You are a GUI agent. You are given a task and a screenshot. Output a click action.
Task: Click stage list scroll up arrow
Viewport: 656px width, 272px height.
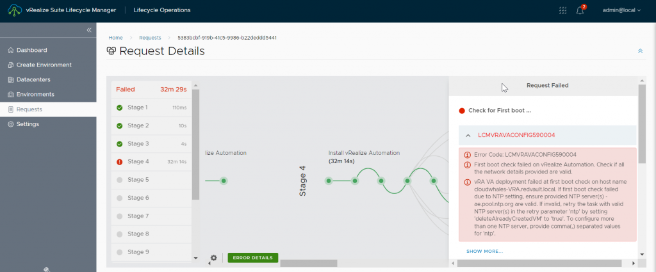pos(195,86)
